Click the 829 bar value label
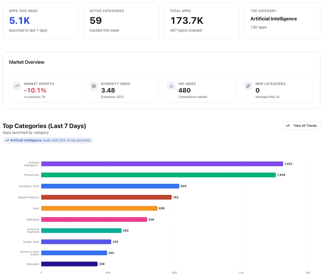 click(x=184, y=186)
